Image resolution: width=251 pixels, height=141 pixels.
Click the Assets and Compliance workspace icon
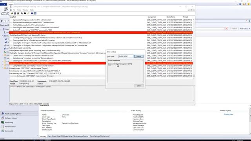pyautogui.click(x=3, y=114)
